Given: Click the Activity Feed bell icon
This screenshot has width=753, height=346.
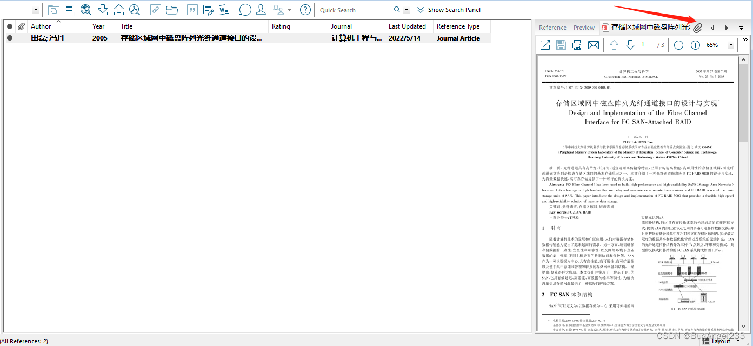Looking at the screenshot, I should (278, 10).
